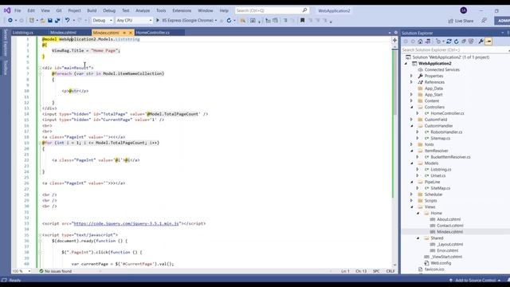
Task: Click the Live Share button
Action: pos(461,21)
